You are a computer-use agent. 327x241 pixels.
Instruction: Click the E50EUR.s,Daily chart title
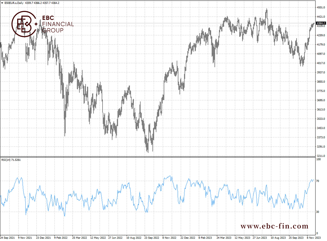coord(14,3)
